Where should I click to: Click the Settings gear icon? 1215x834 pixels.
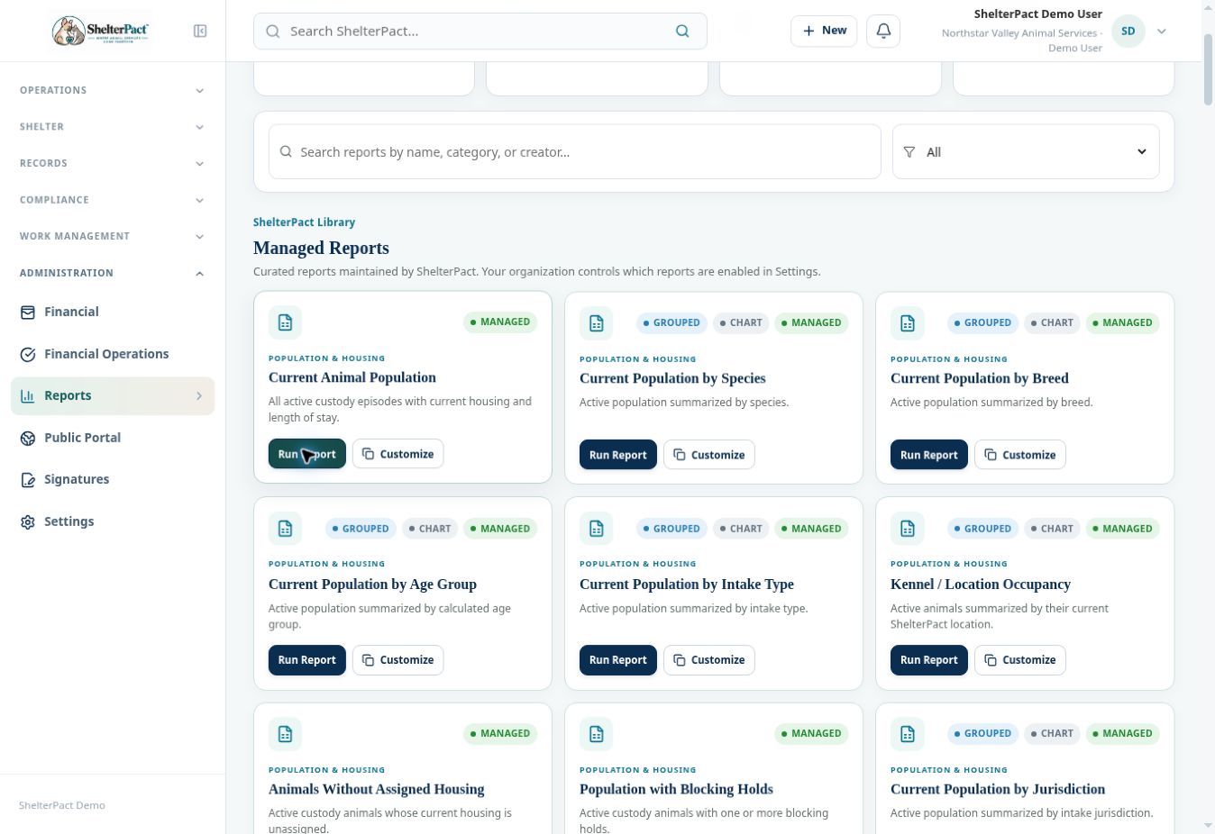pyautogui.click(x=28, y=522)
